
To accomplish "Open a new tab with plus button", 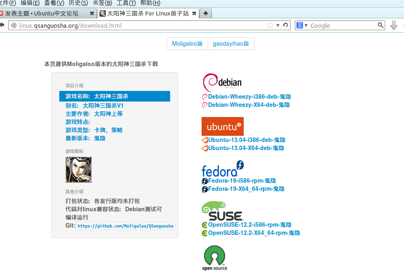I will [206, 13].
